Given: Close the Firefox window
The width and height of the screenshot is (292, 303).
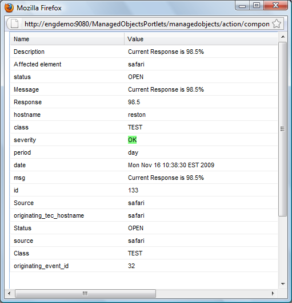Looking at the screenshot, I should tap(275, 5).
